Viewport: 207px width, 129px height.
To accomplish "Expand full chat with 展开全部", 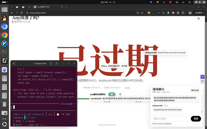I will coord(195,90).
